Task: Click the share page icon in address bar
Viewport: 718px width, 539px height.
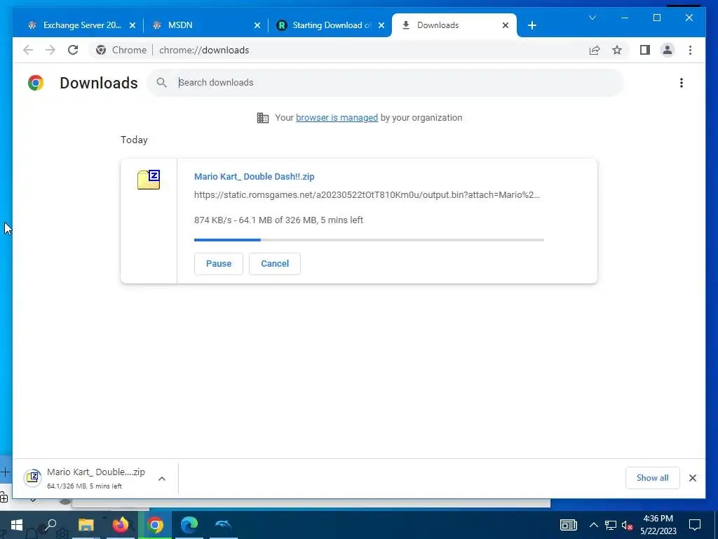Action: click(595, 50)
